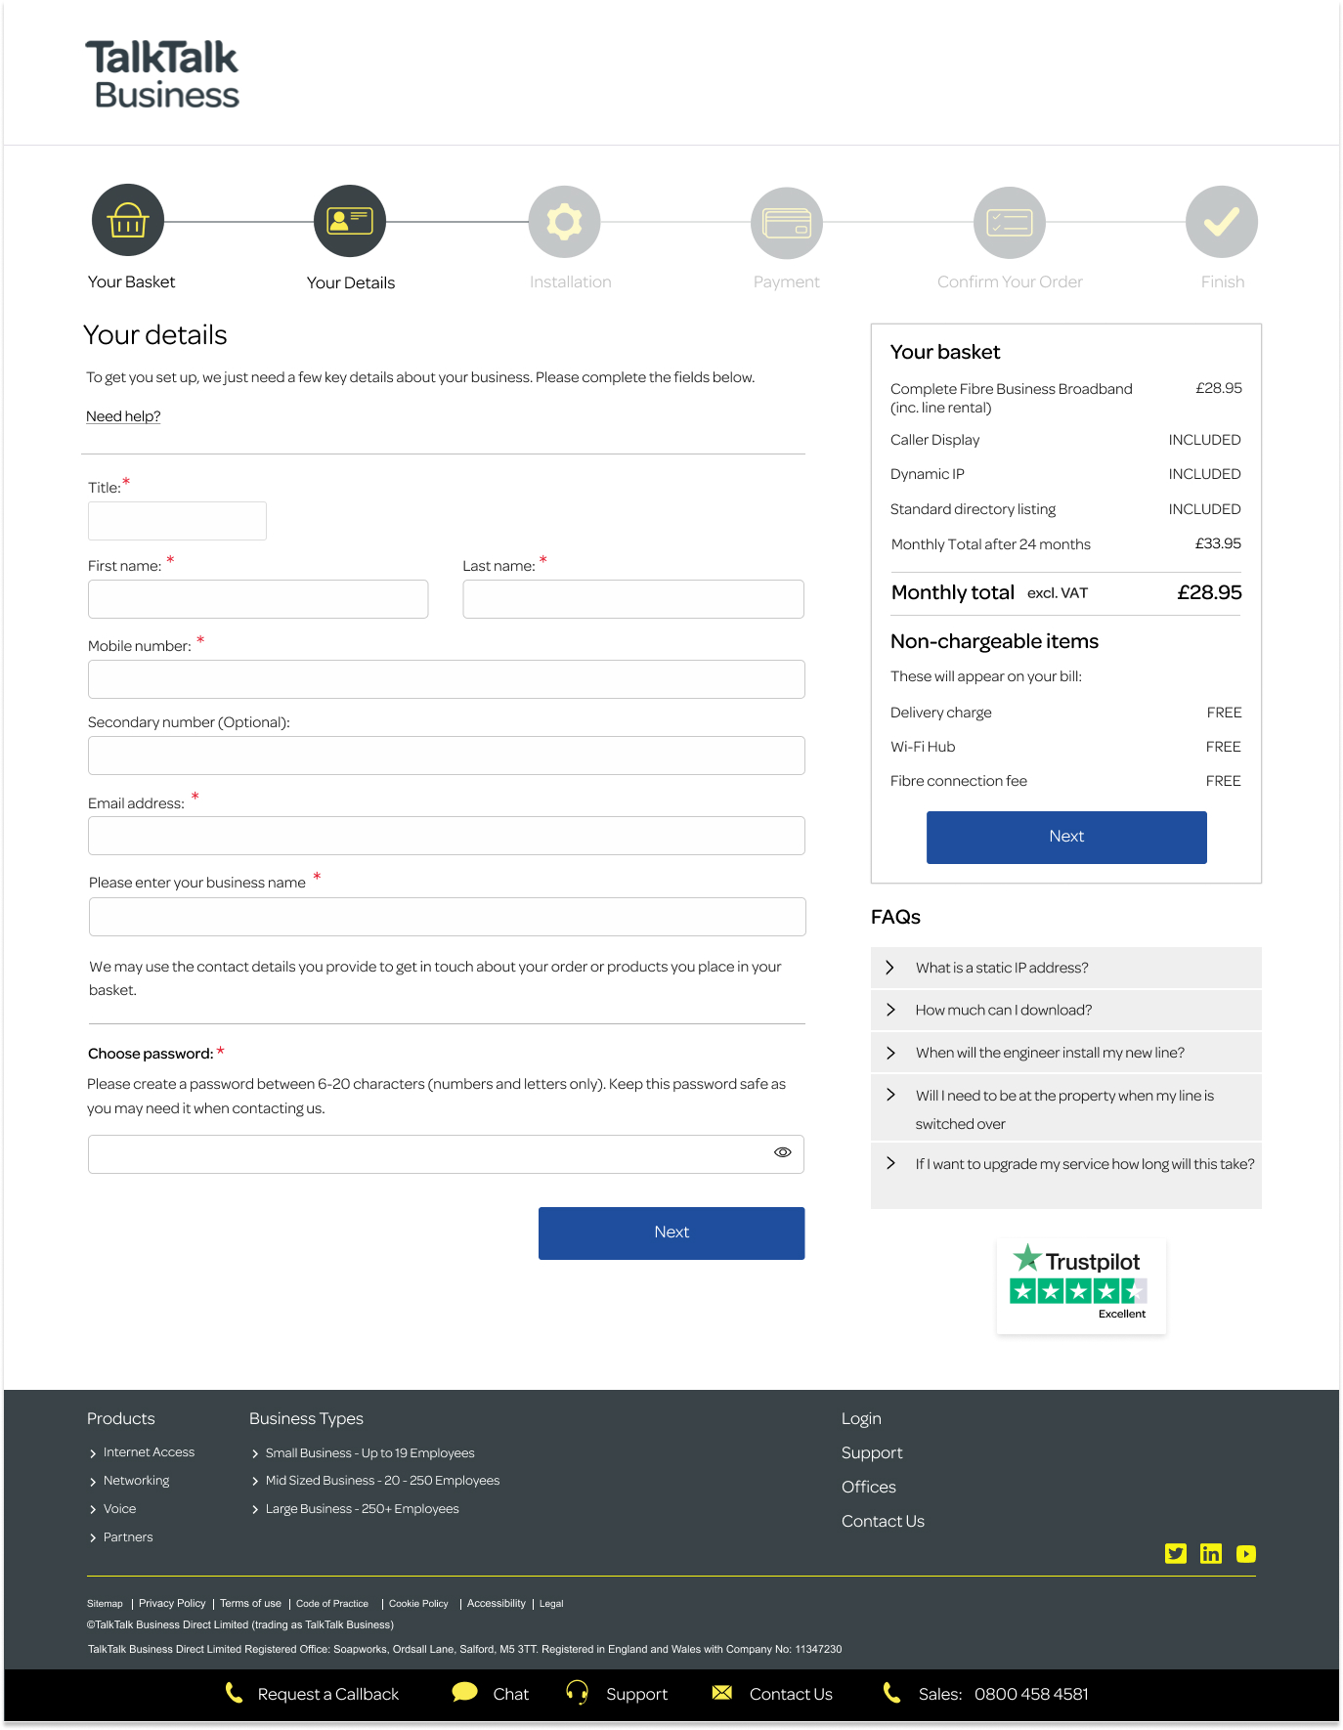Go to Login in the footer
1343x1730 pixels.
point(861,1418)
